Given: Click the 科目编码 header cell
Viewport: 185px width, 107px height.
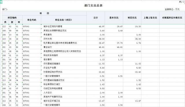Looking at the screenshot, I should coord(12,18).
